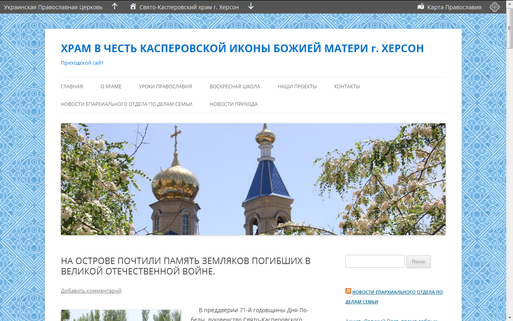Open НАШИ ПРОЕКТЫ menu item
513x321 pixels.
coord(297,86)
